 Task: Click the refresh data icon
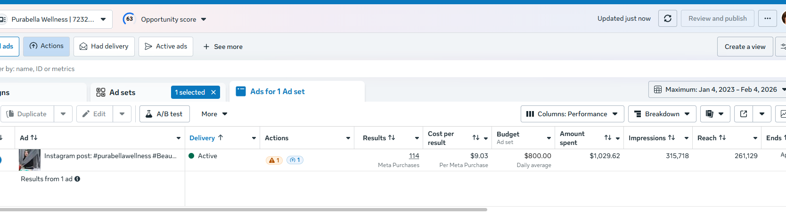coord(667,18)
